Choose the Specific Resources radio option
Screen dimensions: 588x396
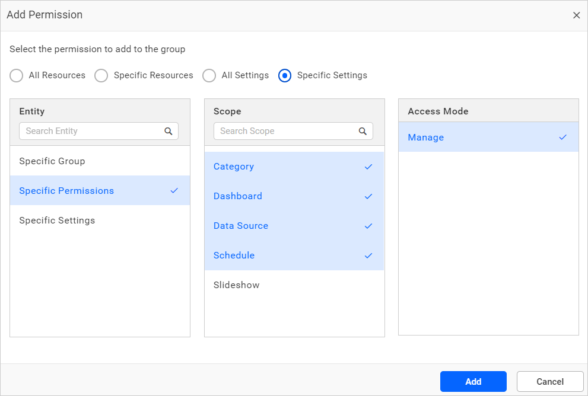(x=101, y=76)
